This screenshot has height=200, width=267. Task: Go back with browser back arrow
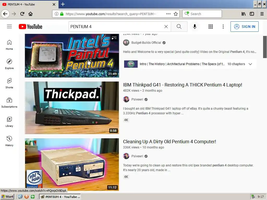(x=5, y=14)
